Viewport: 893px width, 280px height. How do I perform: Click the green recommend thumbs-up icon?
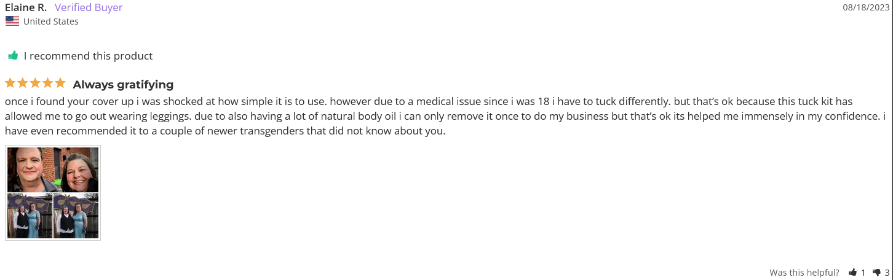pos(13,56)
